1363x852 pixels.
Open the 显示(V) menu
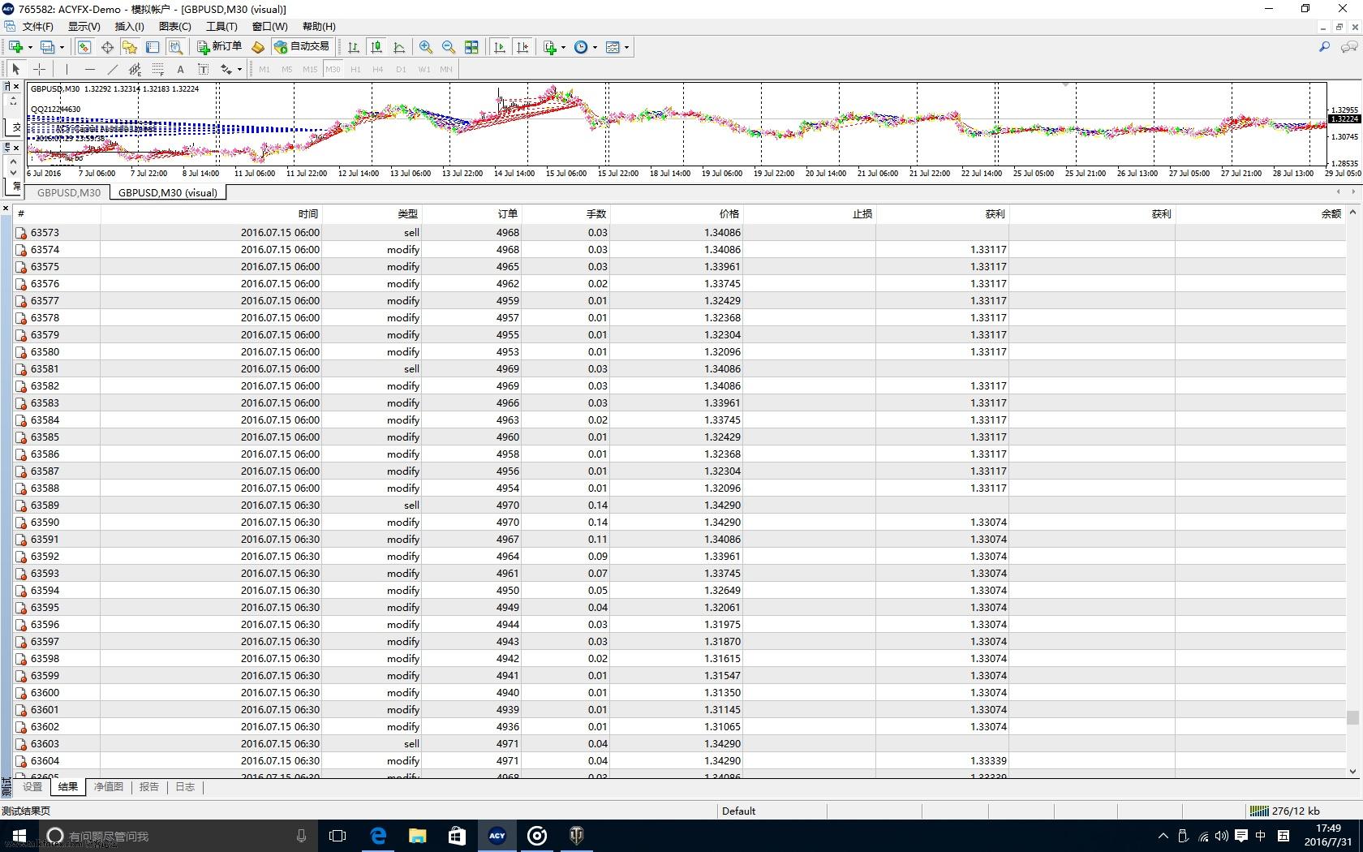tap(84, 26)
